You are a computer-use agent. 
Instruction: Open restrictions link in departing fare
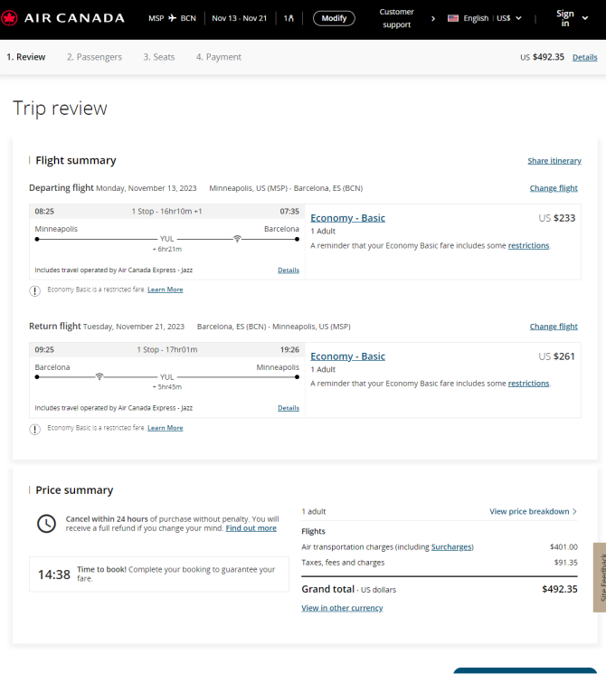(x=528, y=245)
